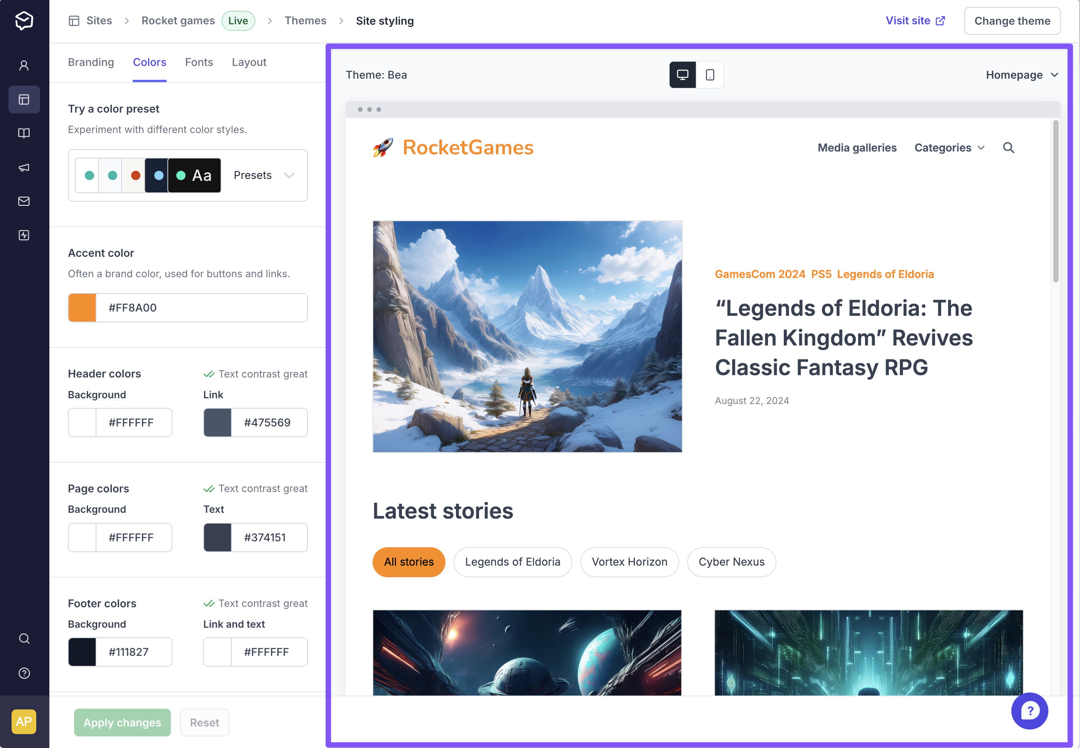The height and width of the screenshot is (748, 1080).
Task: Click the help question mark icon
Action: [x=1031, y=710]
